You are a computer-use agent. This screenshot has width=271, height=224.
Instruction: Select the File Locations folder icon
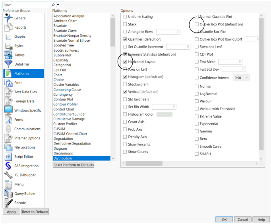tap(8, 147)
